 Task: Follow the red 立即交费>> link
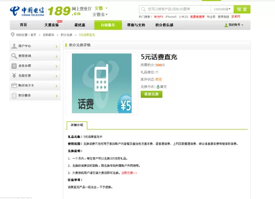[129, 173]
